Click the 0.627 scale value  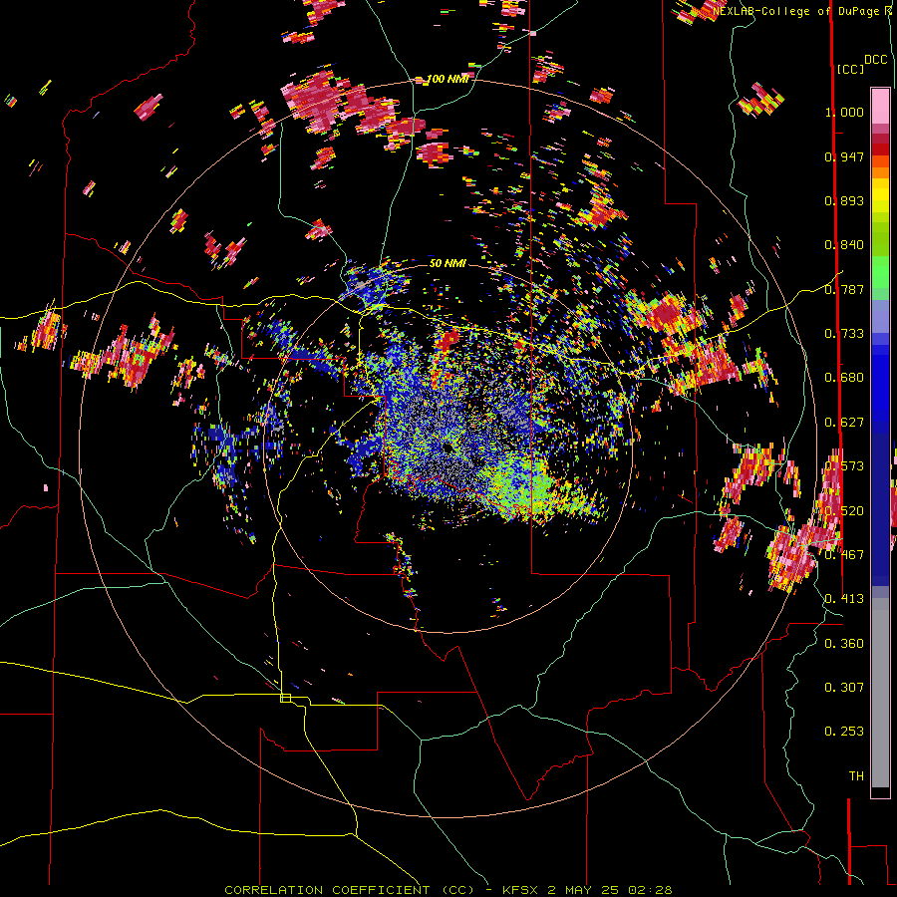(x=844, y=423)
